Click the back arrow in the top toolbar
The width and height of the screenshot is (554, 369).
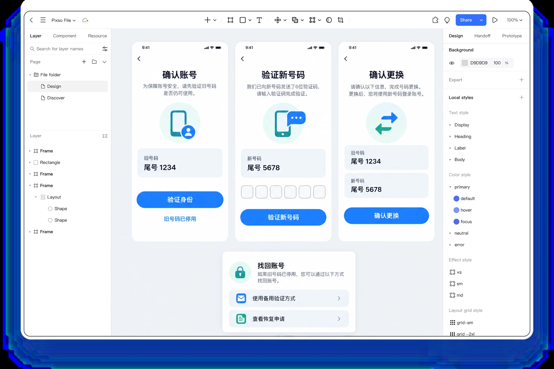[31, 20]
